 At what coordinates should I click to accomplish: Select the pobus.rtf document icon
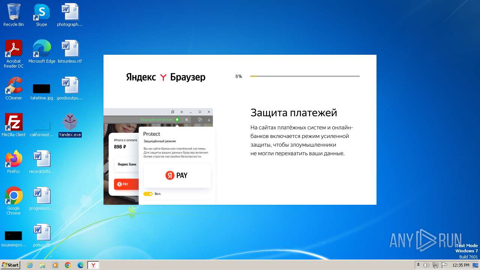click(x=42, y=235)
